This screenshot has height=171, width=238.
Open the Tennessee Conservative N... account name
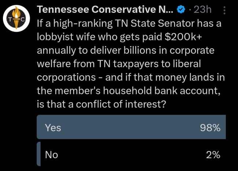tap(105, 9)
